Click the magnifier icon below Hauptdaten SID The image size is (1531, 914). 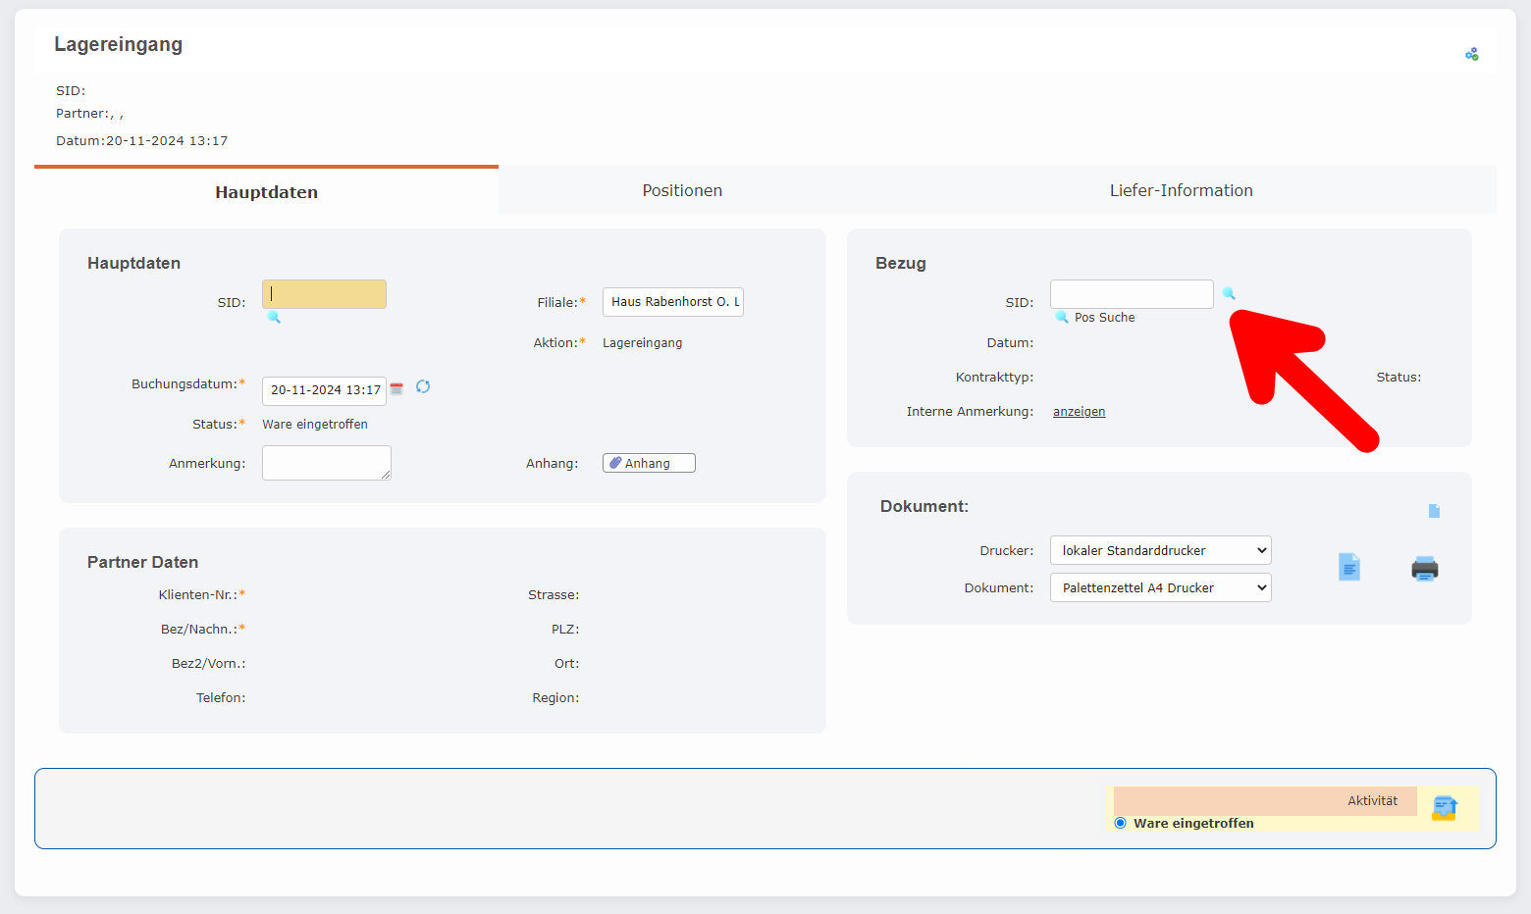(274, 317)
